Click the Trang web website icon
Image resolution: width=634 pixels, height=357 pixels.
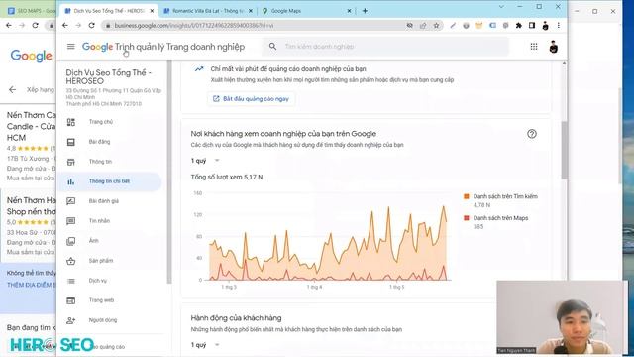click(71, 300)
